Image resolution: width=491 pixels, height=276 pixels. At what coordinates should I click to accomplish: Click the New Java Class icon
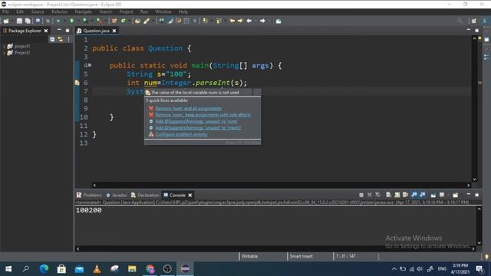tap(124, 21)
